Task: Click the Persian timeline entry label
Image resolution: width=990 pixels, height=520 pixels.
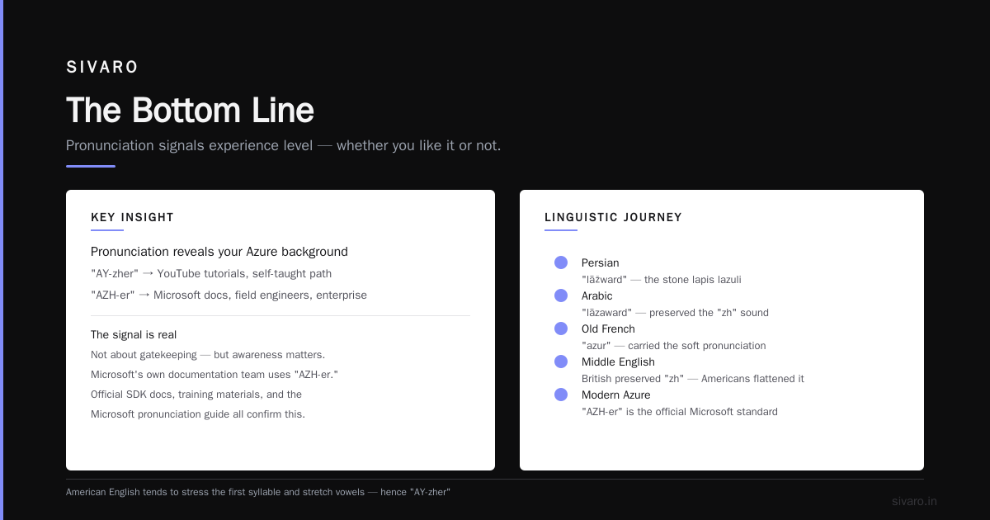Action: [600, 262]
